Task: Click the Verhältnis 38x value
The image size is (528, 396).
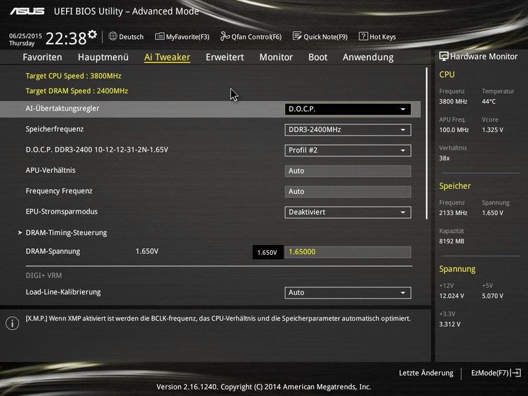Action: pyautogui.click(x=444, y=158)
